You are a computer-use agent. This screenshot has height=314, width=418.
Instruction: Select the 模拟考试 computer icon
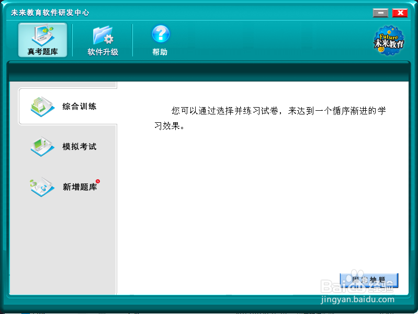(x=42, y=146)
